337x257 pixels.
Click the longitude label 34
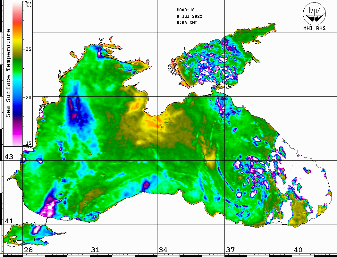(163, 250)
